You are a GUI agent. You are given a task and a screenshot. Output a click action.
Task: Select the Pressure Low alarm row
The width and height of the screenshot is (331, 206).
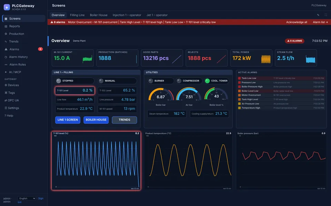pos(281,82)
